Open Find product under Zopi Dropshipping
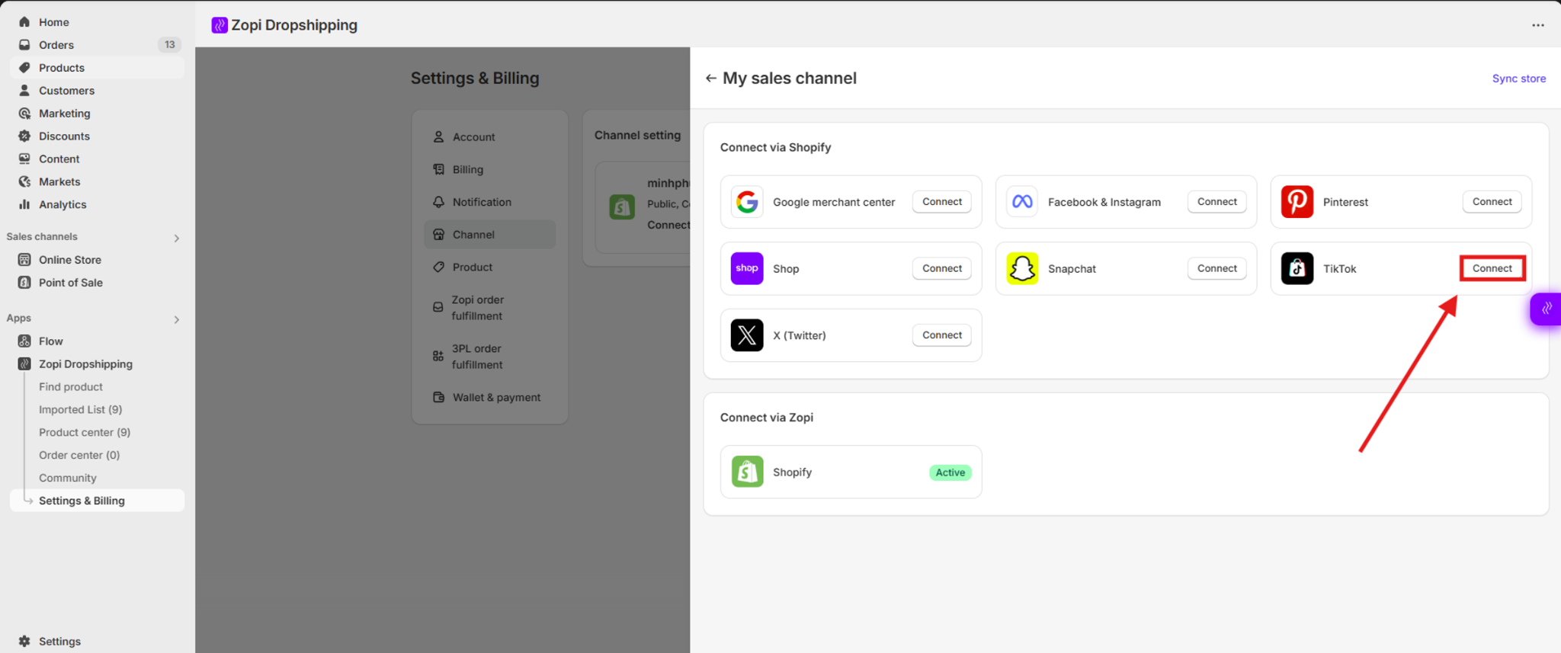The width and height of the screenshot is (1561, 653). click(71, 387)
